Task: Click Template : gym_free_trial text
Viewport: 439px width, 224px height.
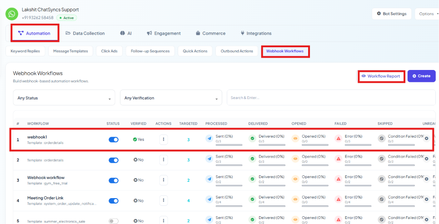Action: pos(47,184)
